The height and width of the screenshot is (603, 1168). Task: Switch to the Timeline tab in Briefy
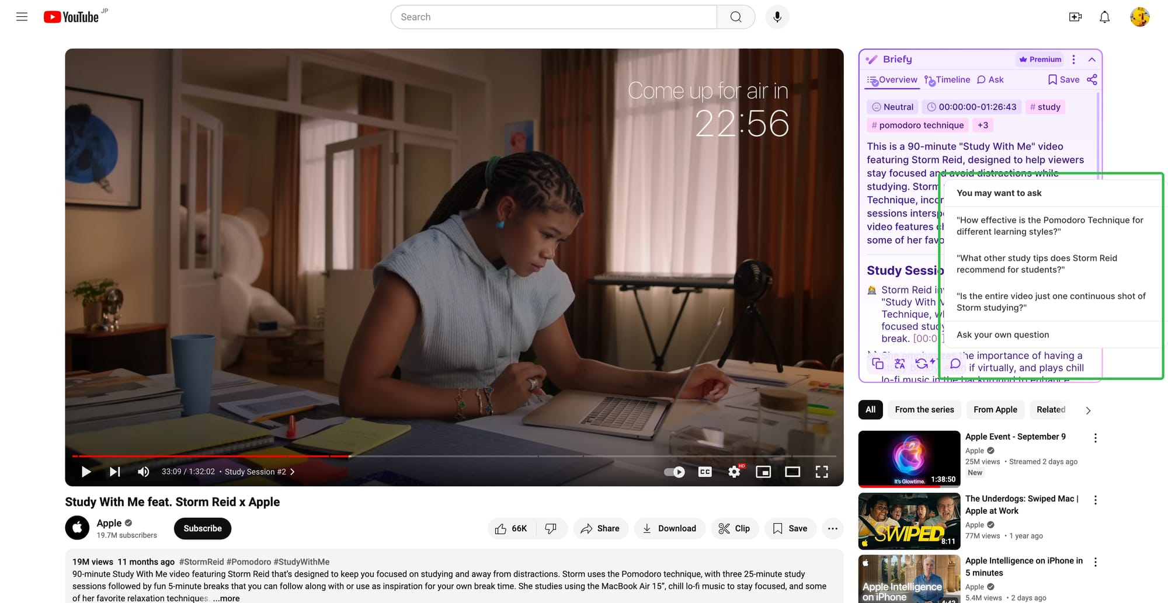click(947, 80)
